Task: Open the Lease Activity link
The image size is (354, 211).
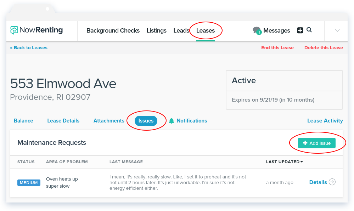Action: (325, 121)
